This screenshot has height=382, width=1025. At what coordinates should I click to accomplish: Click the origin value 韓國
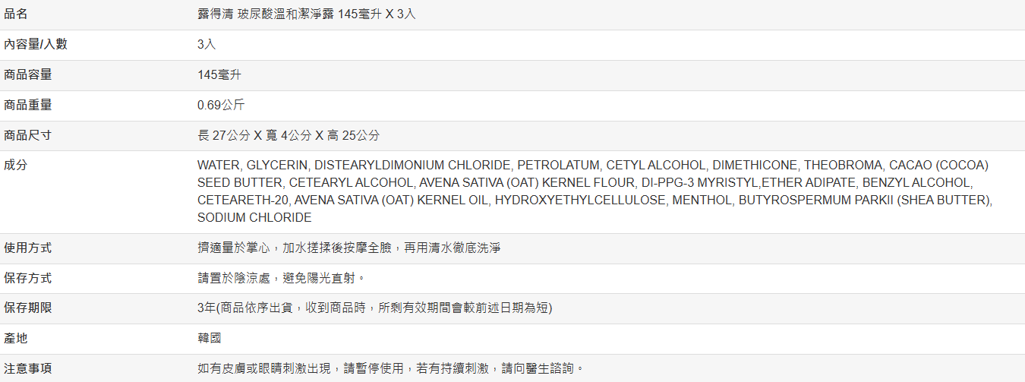210,338
